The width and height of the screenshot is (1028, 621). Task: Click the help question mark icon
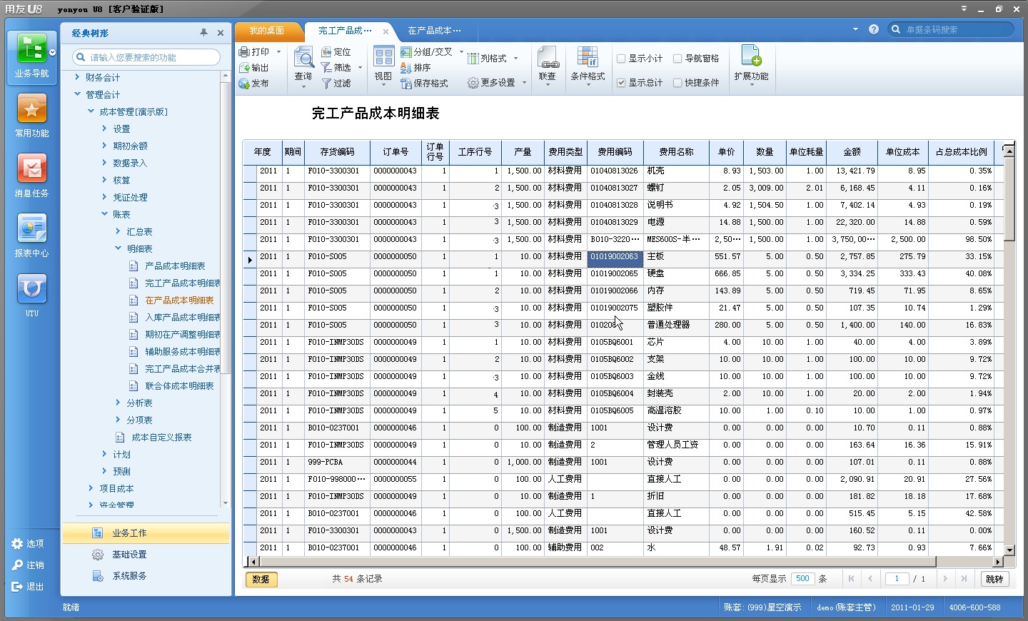pos(874,29)
